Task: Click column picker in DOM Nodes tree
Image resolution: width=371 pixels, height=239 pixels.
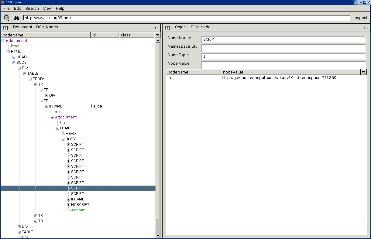Action: [x=157, y=35]
